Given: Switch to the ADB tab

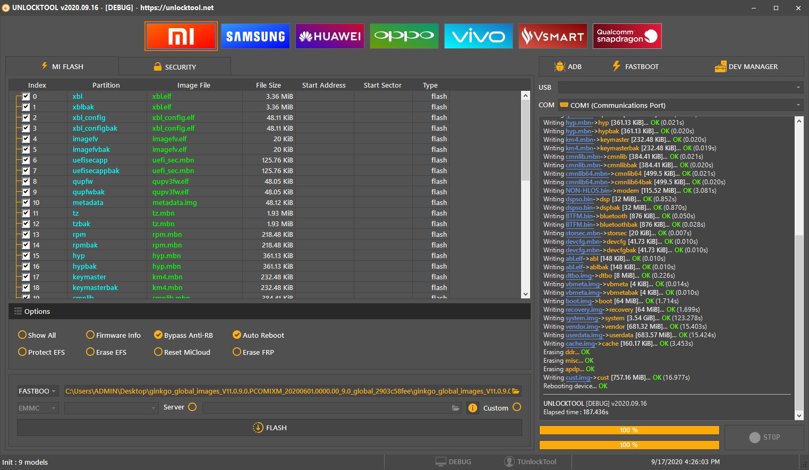Looking at the screenshot, I should (x=567, y=66).
